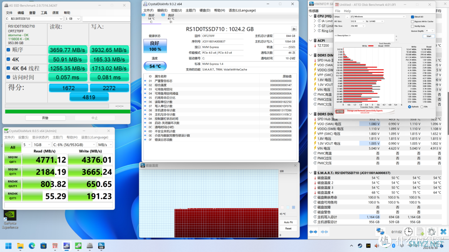
Task: Click temperature 54 tray icon
Action: click(368, 246)
